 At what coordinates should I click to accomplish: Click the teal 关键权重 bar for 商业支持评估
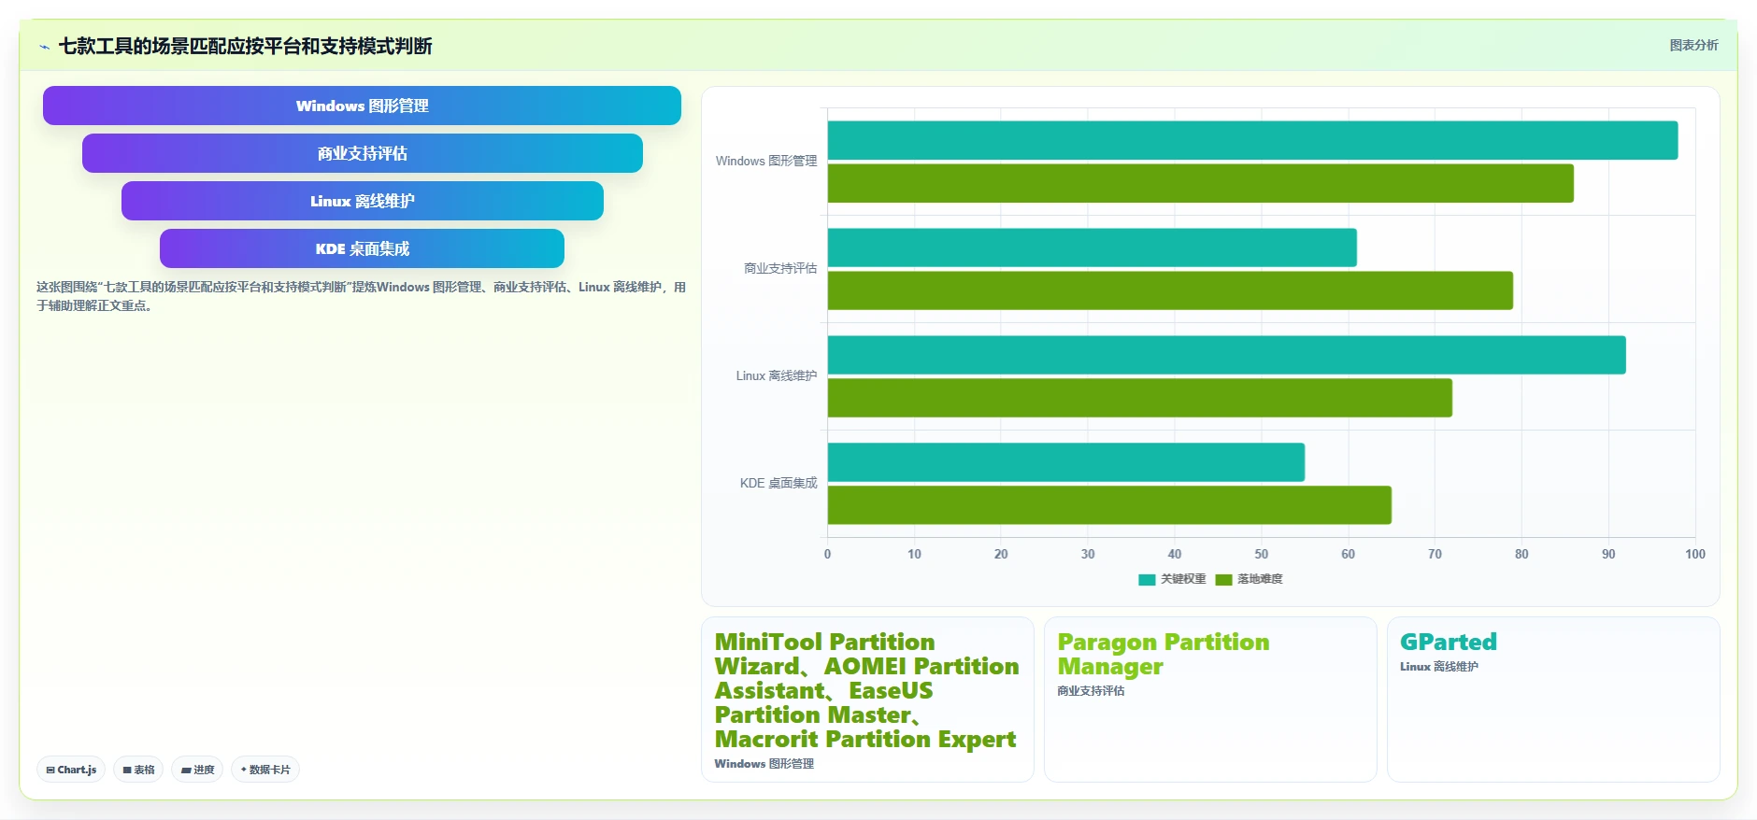click(1092, 247)
